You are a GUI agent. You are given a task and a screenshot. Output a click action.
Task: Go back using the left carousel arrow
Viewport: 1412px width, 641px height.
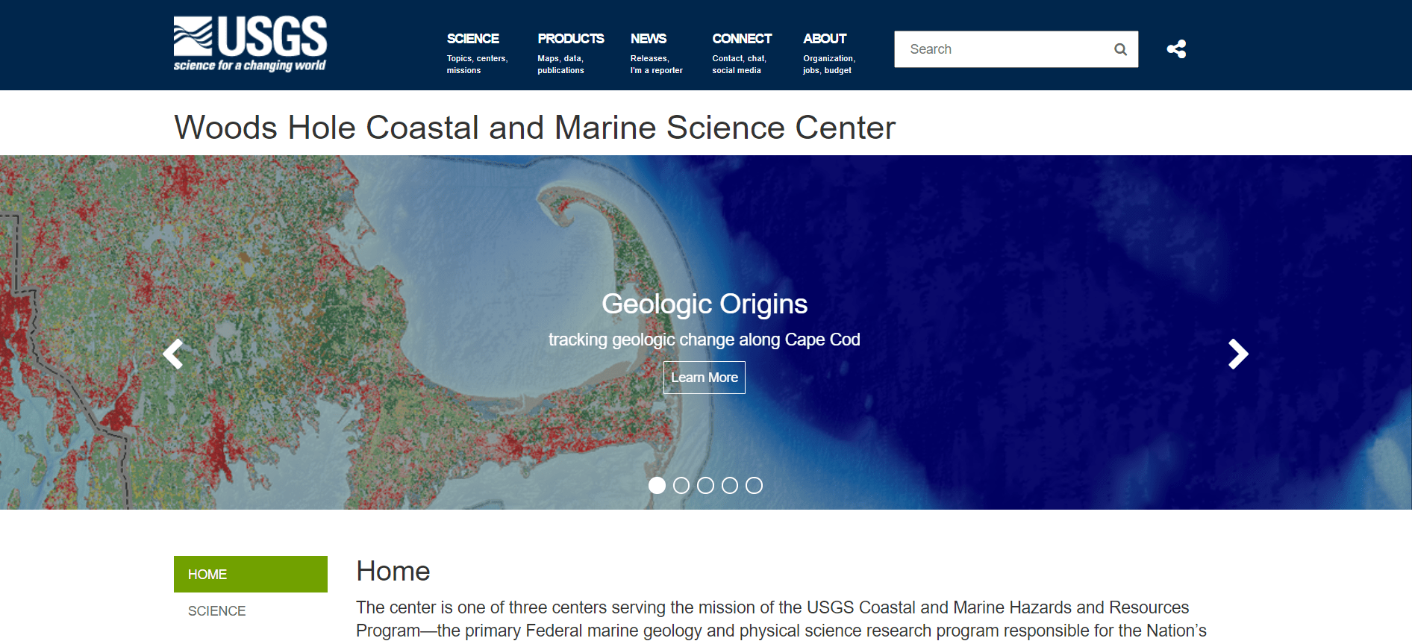coord(173,354)
